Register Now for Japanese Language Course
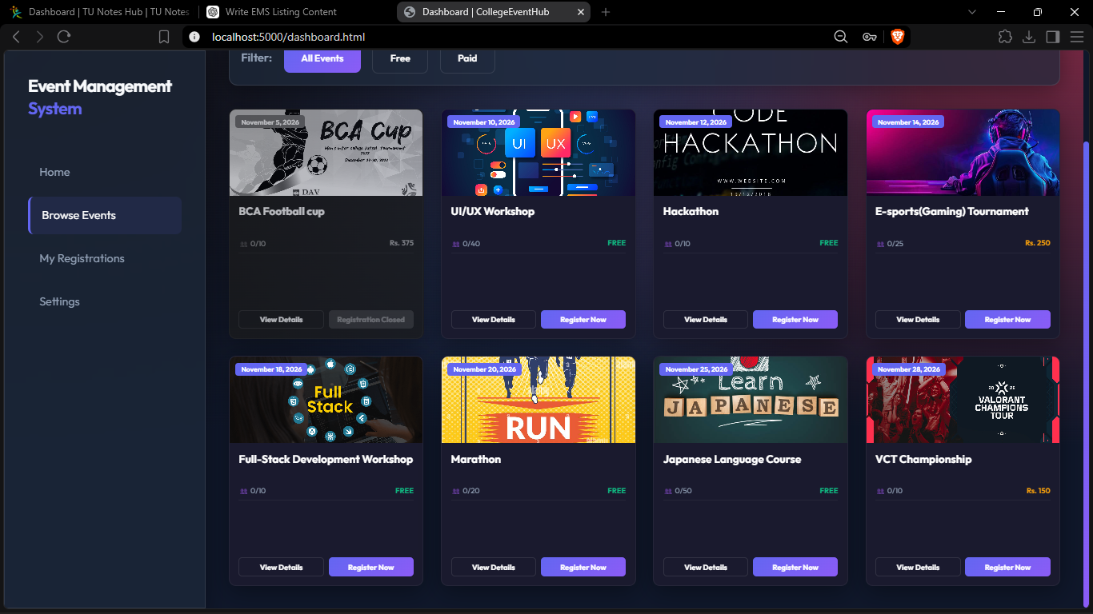This screenshot has height=614, width=1093. point(795,568)
